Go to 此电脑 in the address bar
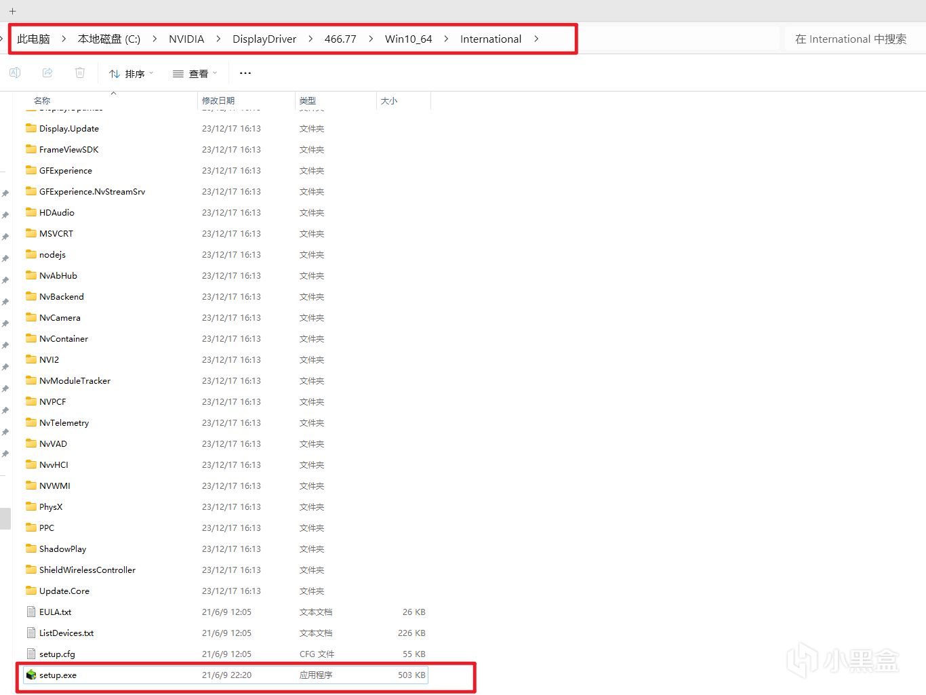 click(34, 39)
